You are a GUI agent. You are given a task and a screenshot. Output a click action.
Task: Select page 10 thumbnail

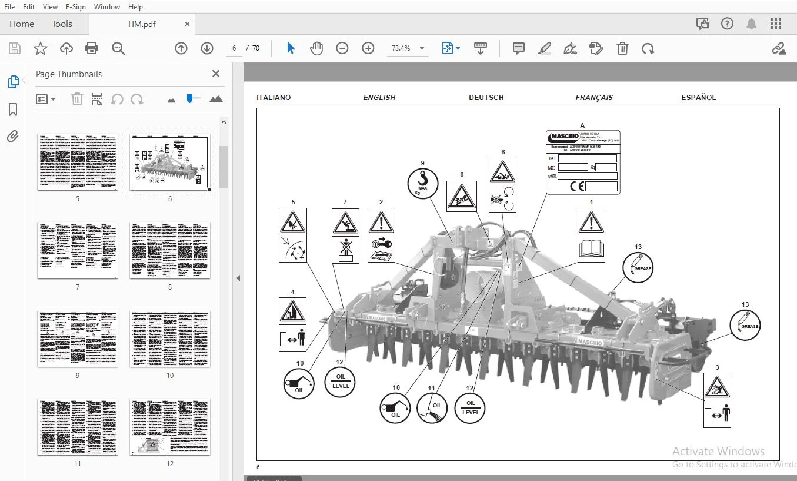click(170, 339)
